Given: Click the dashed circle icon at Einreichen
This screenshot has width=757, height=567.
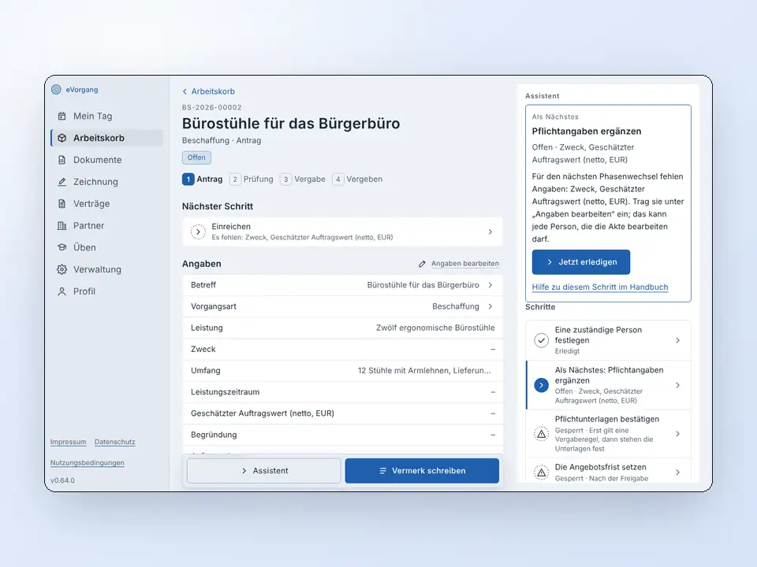Looking at the screenshot, I should 198,232.
